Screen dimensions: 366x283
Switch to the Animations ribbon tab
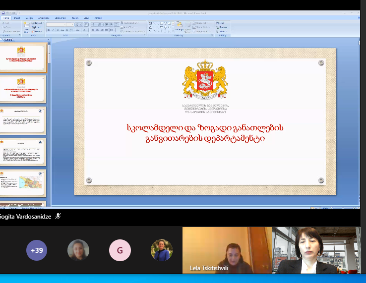tap(44, 18)
